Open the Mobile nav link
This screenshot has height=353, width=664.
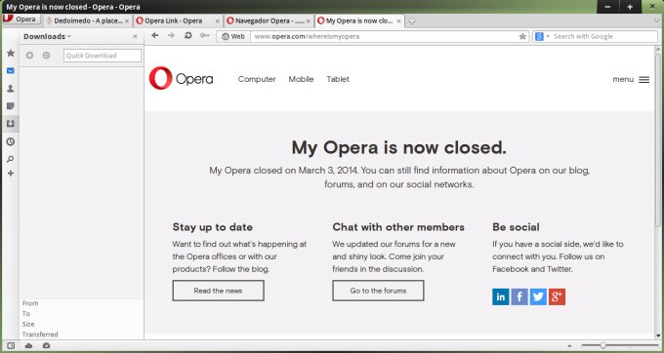click(x=301, y=79)
